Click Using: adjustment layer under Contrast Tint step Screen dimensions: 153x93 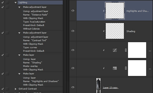pyautogui.click(x=36, y=37)
